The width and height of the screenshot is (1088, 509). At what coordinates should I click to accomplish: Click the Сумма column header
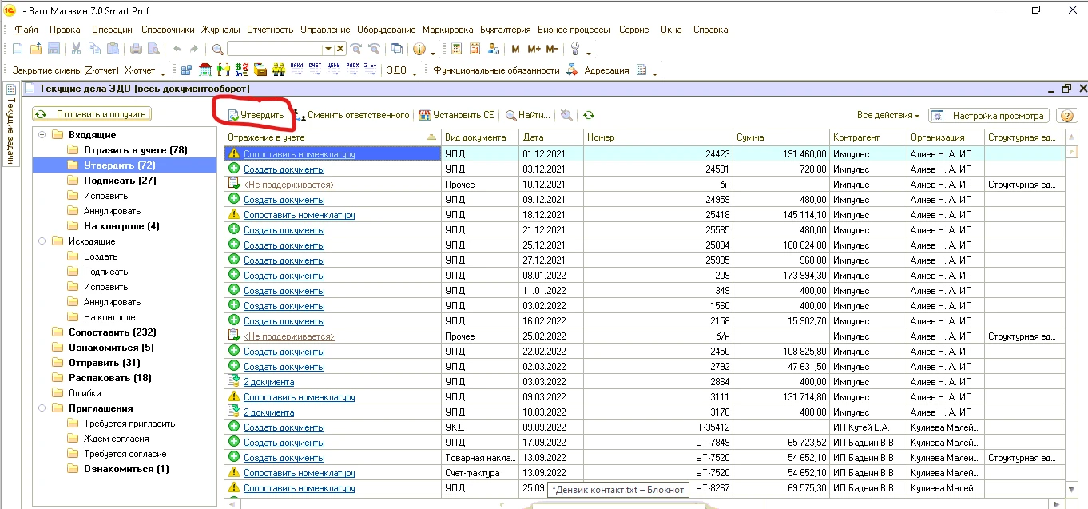(780, 137)
